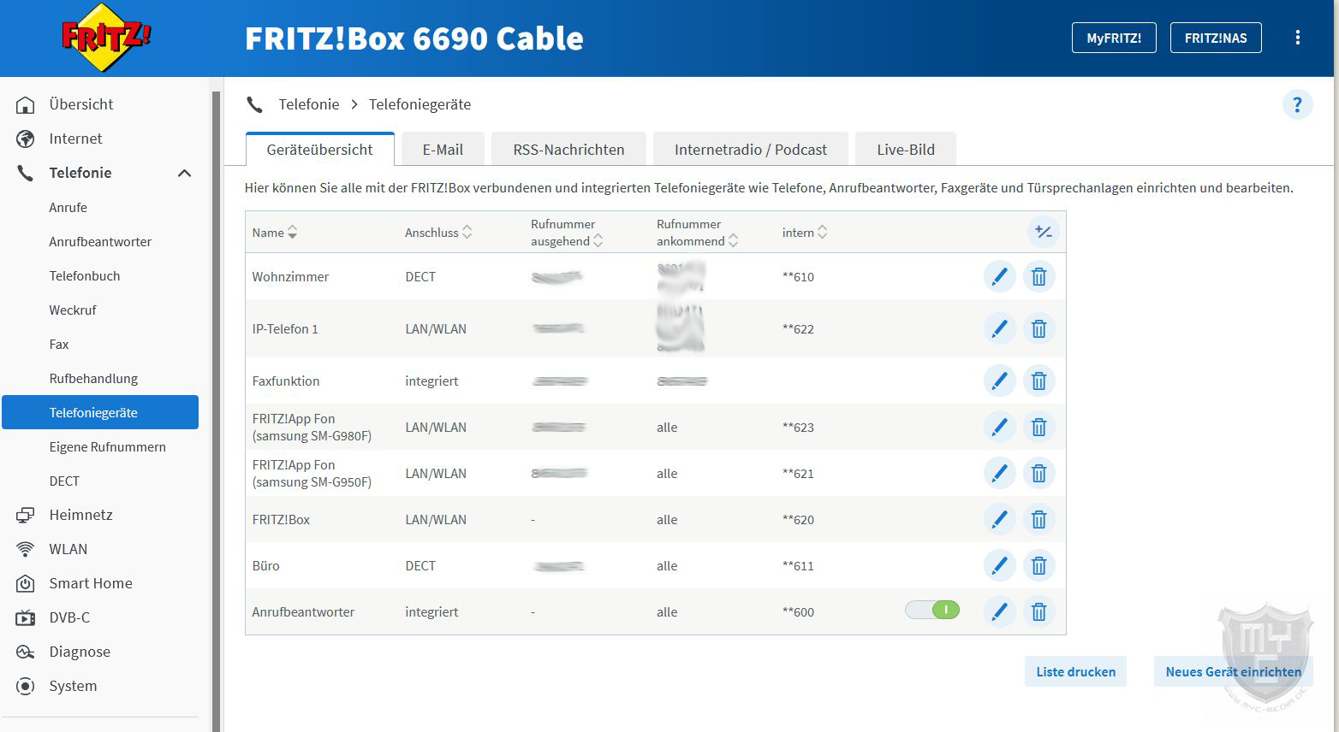Switch to the E-Mail tab

[x=443, y=149]
